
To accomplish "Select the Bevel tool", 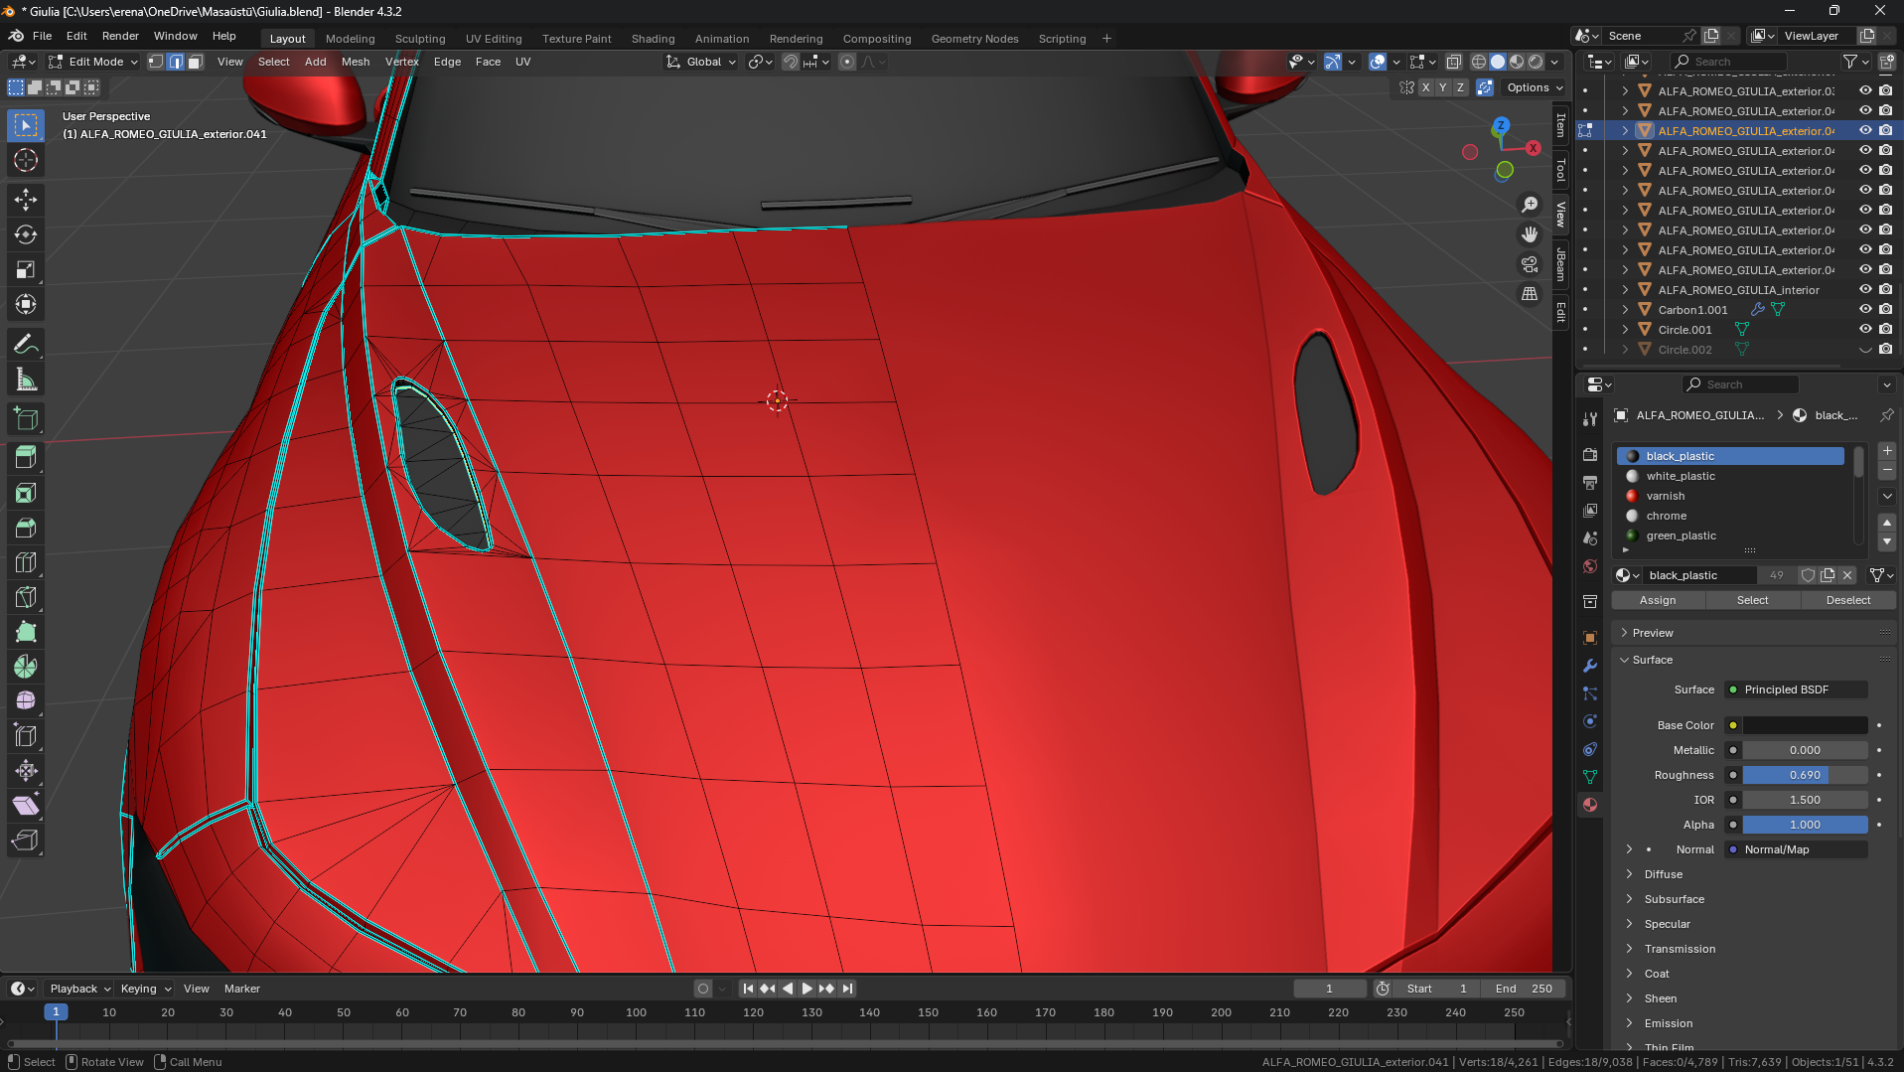I will point(26,528).
